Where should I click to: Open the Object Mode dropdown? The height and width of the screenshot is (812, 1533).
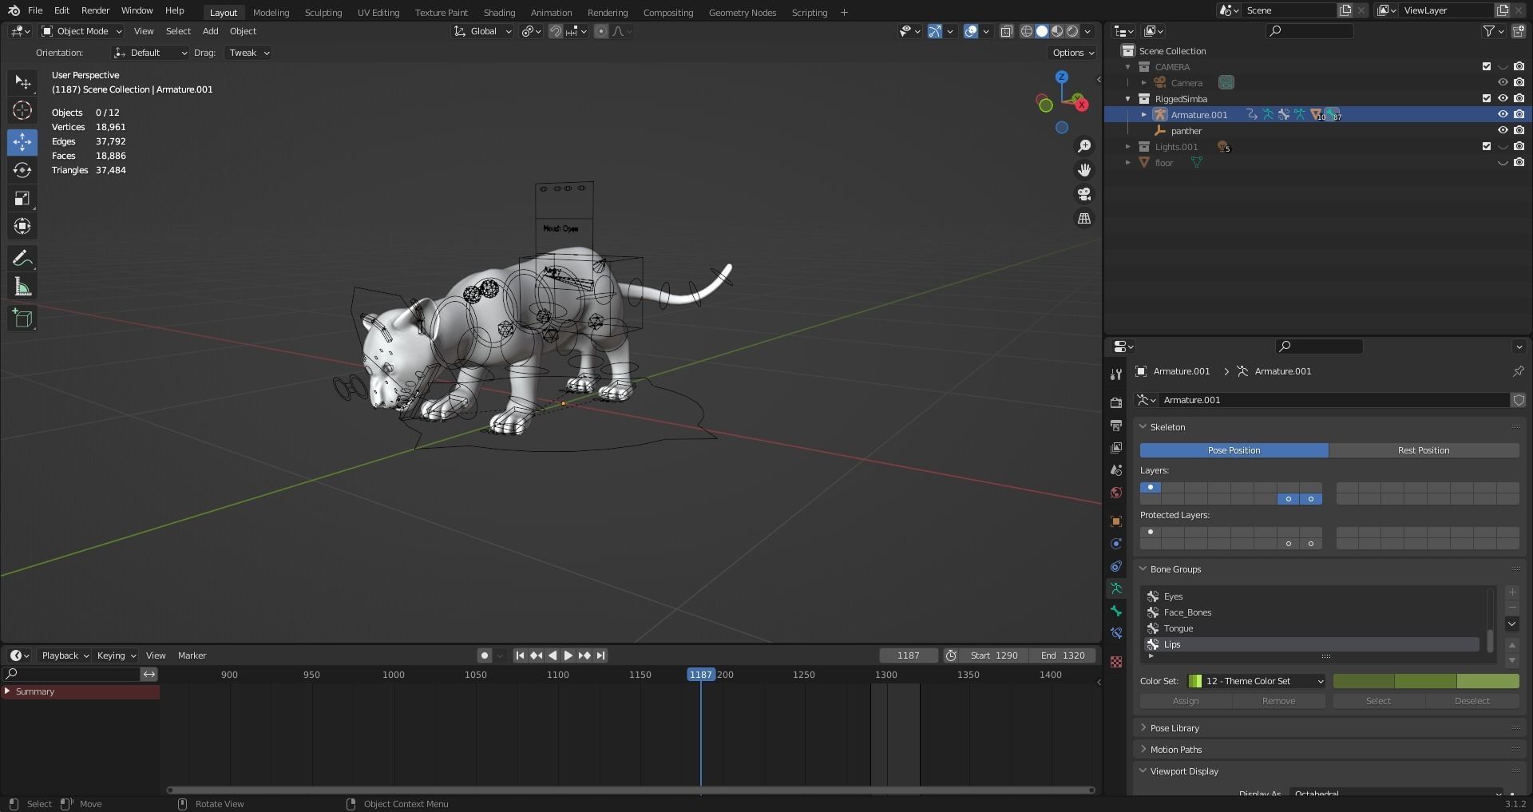click(81, 31)
